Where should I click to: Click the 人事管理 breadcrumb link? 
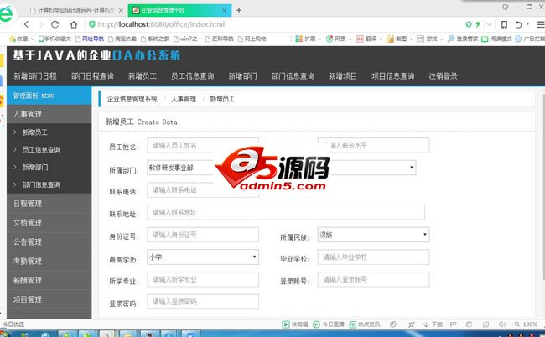[184, 99]
